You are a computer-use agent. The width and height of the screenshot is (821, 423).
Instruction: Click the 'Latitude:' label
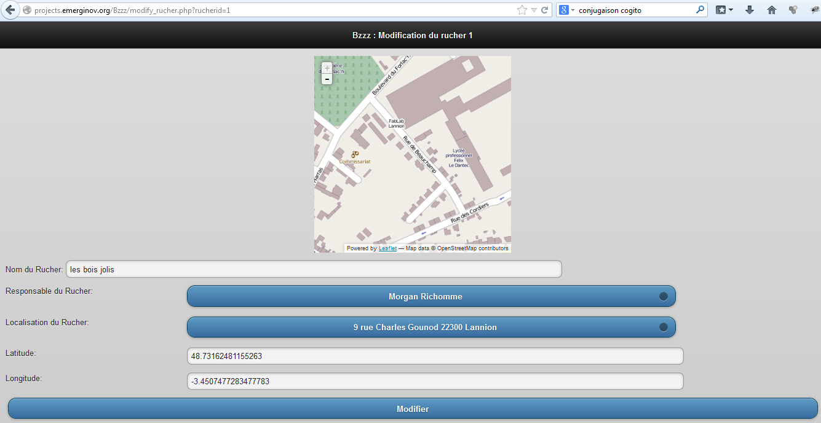click(21, 353)
